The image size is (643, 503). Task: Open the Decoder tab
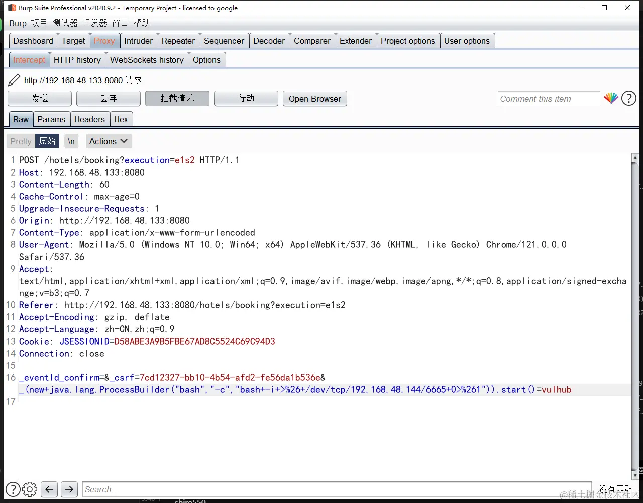coord(269,41)
